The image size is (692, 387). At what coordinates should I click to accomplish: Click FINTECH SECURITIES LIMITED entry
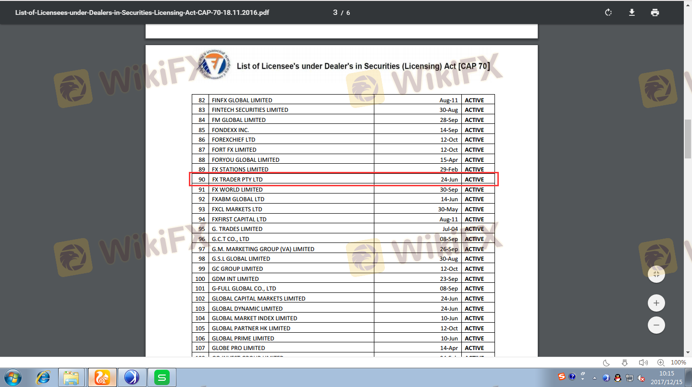coord(250,110)
